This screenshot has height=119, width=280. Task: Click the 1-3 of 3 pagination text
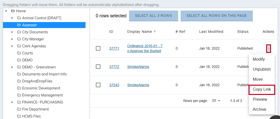pos(236,101)
